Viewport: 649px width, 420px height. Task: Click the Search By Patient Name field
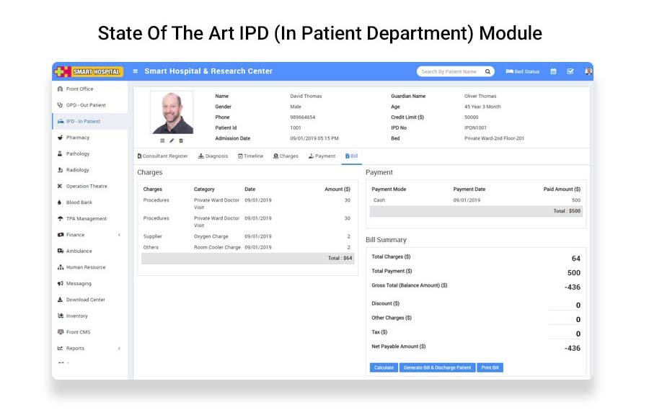click(449, 71)
